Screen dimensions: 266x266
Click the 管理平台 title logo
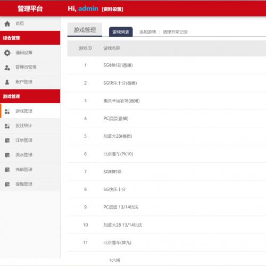[x=30, y=9]
